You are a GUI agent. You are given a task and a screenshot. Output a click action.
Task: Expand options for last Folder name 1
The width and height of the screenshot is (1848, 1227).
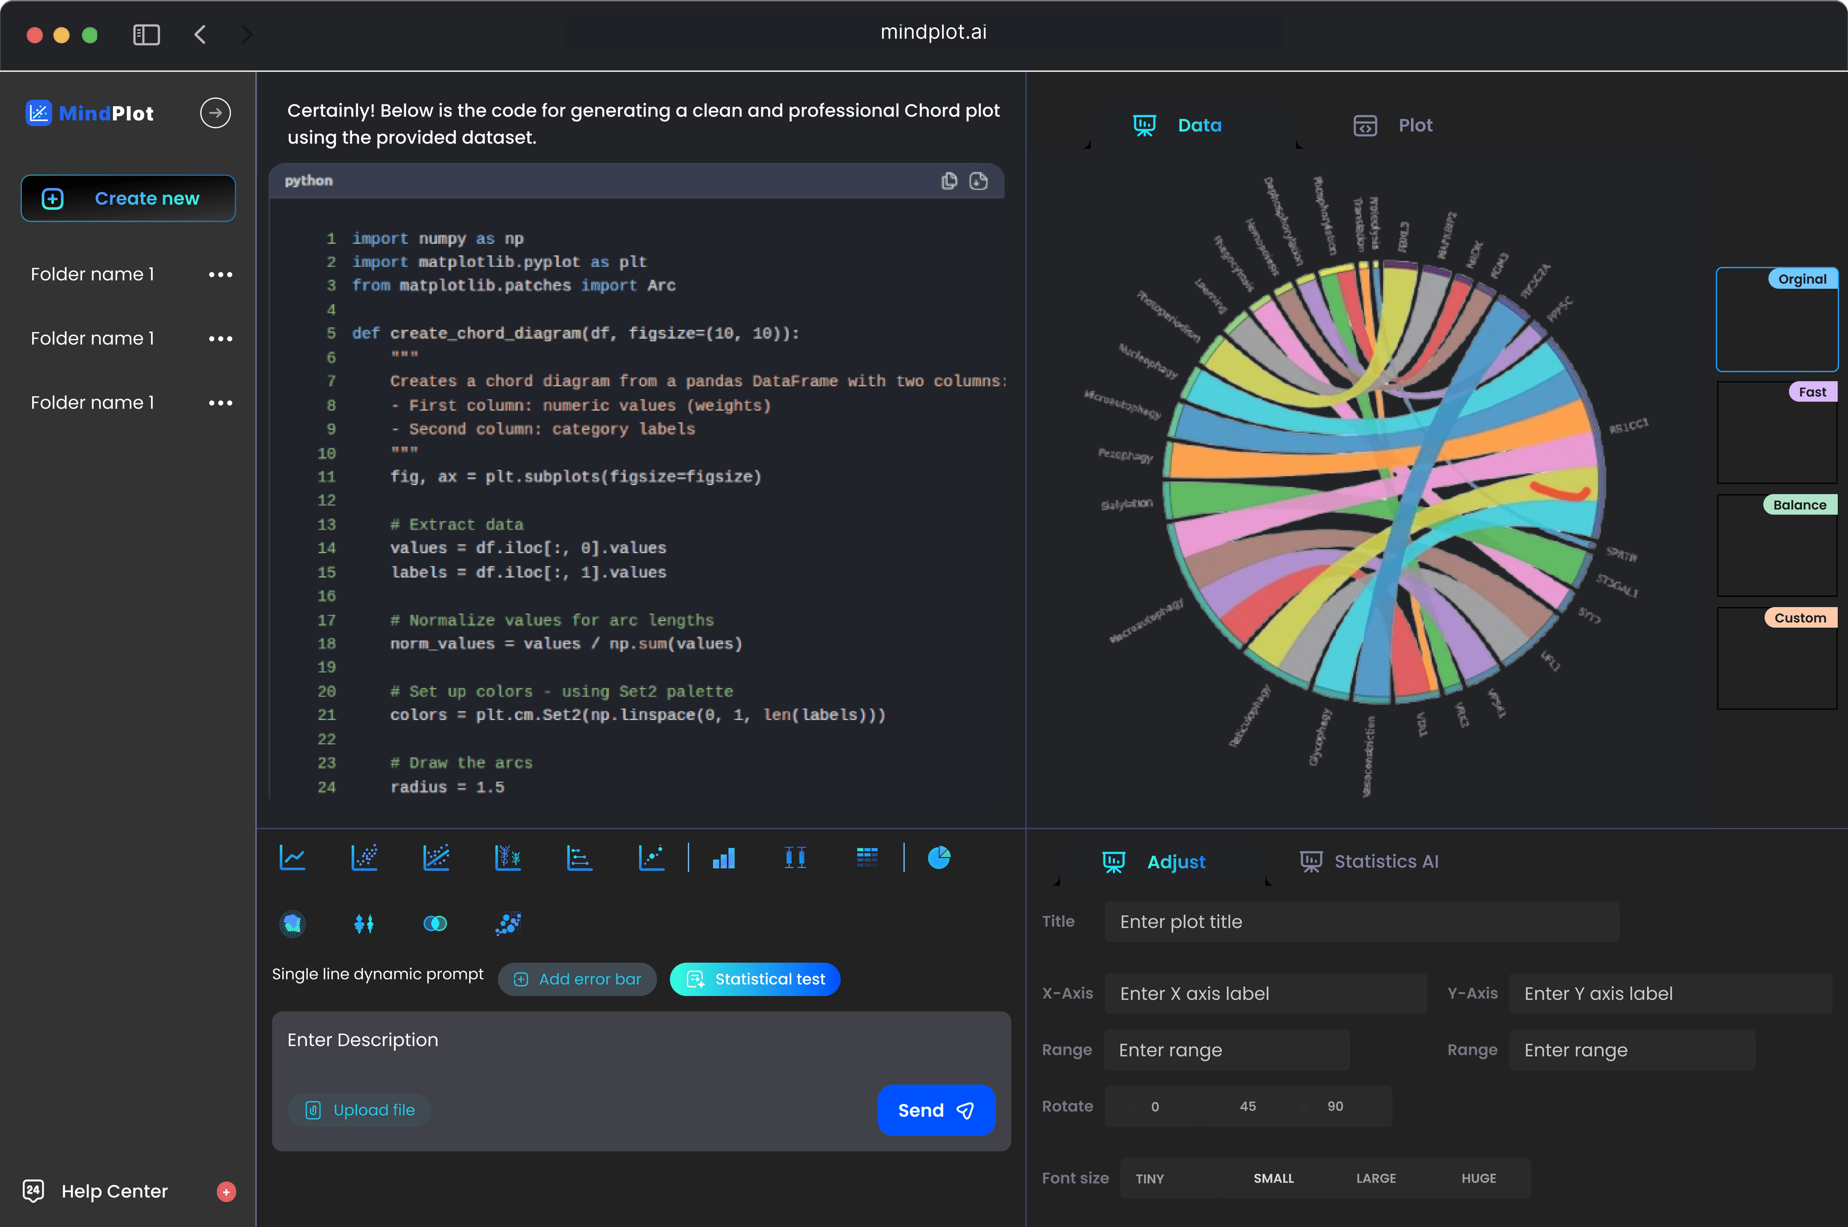[x=220, y=402]
